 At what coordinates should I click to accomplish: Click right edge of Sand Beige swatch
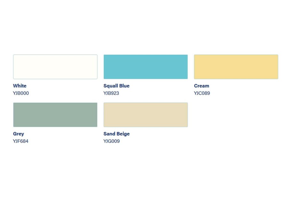[x=187, y=115]
